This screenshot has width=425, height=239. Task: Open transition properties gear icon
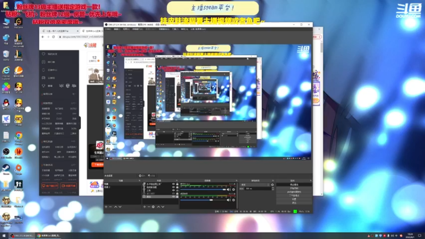tap(273, 185)
